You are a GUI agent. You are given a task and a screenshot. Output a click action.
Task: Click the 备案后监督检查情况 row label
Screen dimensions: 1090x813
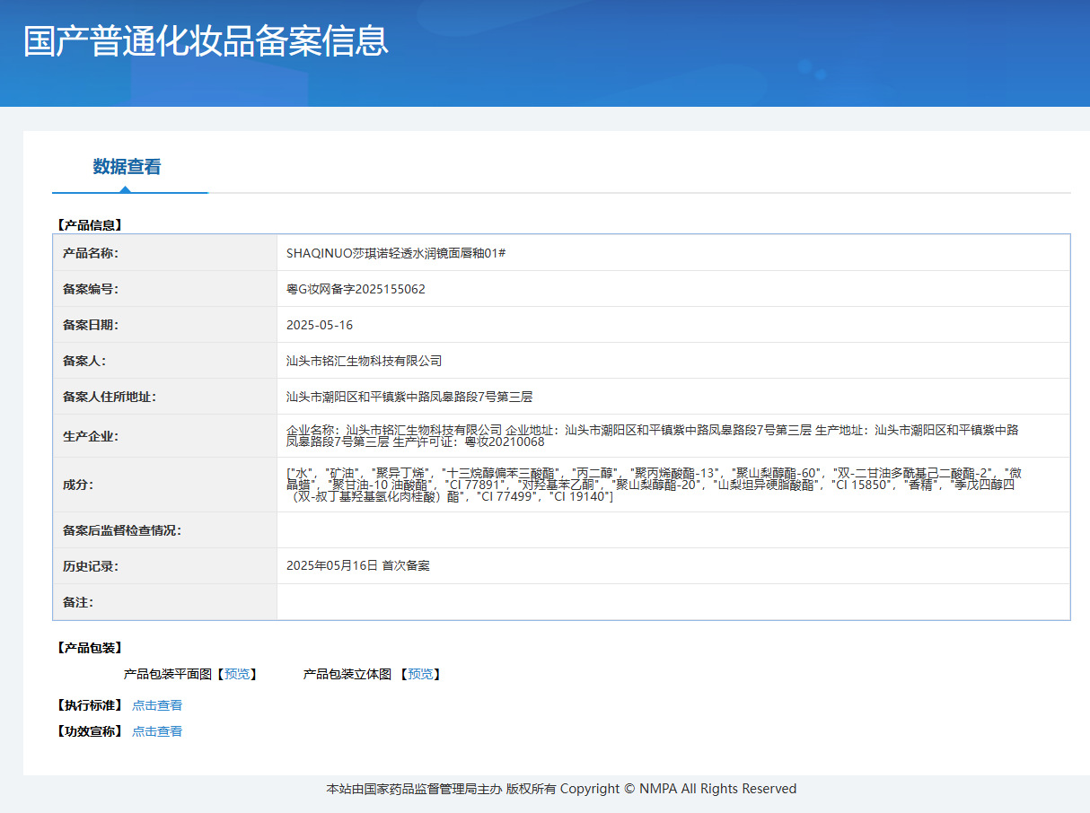[122, 530]
